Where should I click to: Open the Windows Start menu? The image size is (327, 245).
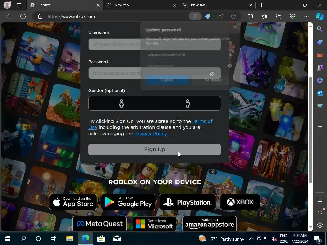pyautogui.click(x=8, y=239)
